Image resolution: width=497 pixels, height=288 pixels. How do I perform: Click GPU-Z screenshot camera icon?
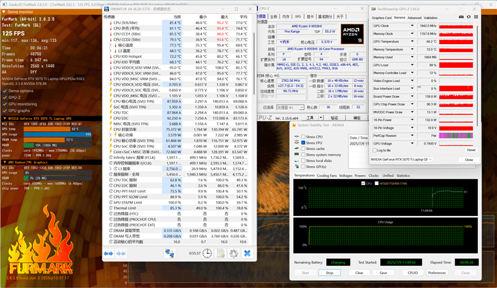coord(461,17)
